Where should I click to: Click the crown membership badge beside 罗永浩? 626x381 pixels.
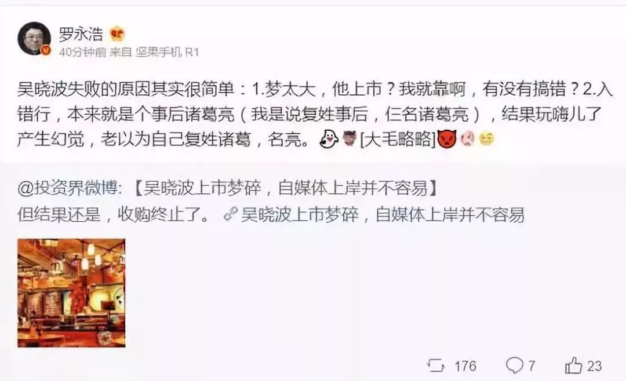tap(117, 34)
